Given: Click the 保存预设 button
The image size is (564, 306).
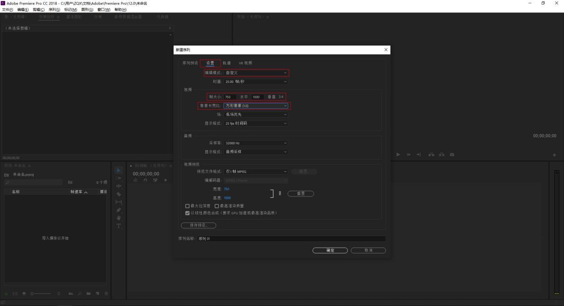Looking at the screenshot, I should click(199, 225).
